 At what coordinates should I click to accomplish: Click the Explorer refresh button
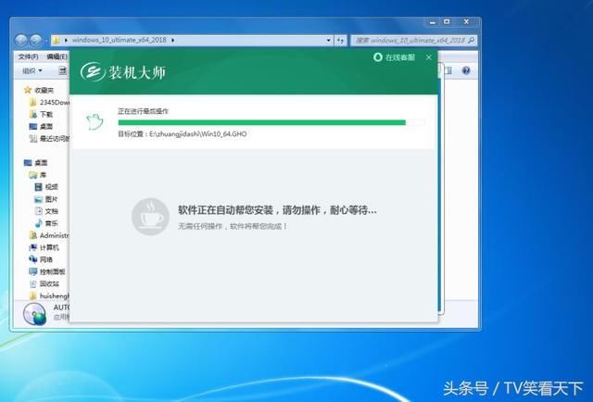(340, 40)
